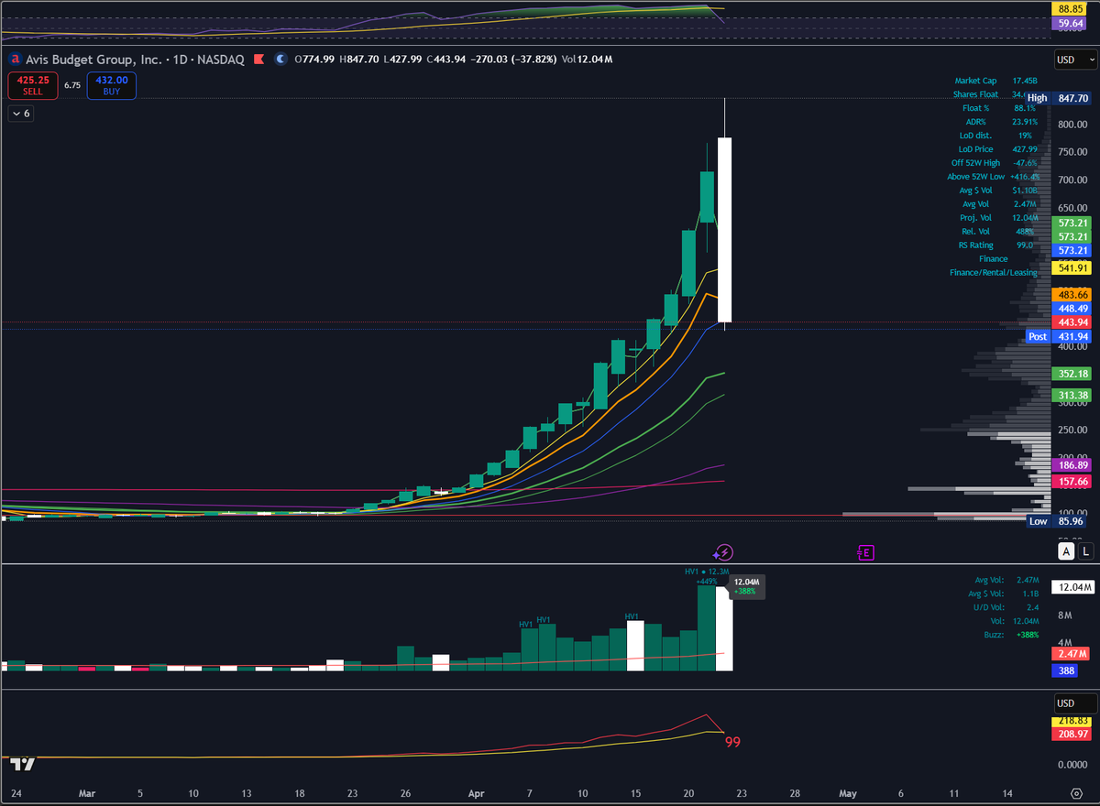Screen dimensions: 1100x806
Task: Click the yellow 218.83 tag in bottom pane
Action: click(x=1072, y=722)
